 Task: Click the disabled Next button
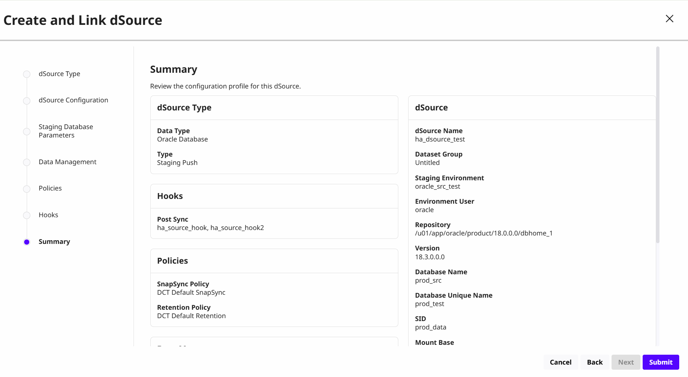click(x=626, y=362)
